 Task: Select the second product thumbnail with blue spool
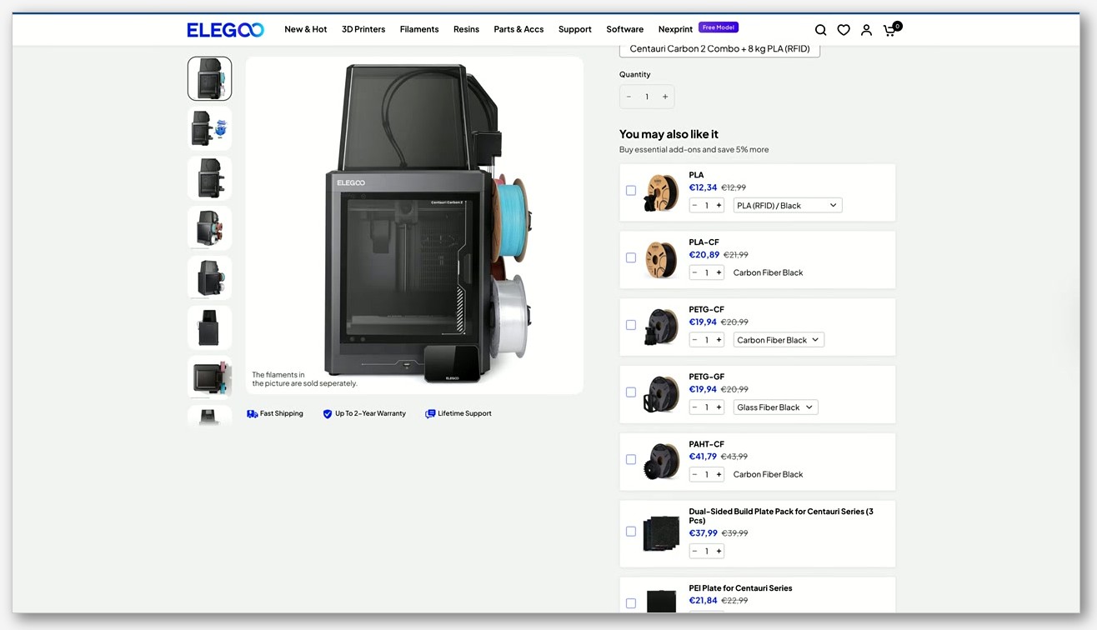pos(209,128)
